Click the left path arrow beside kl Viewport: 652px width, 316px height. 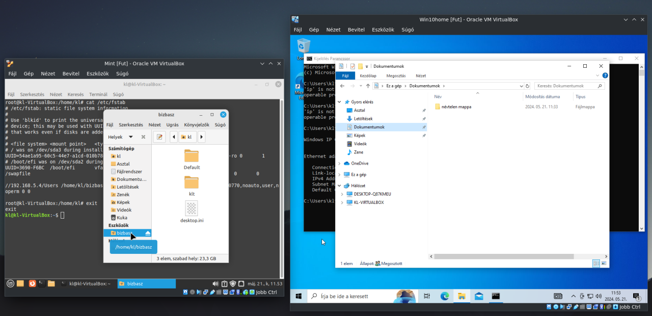coord(174,137)
